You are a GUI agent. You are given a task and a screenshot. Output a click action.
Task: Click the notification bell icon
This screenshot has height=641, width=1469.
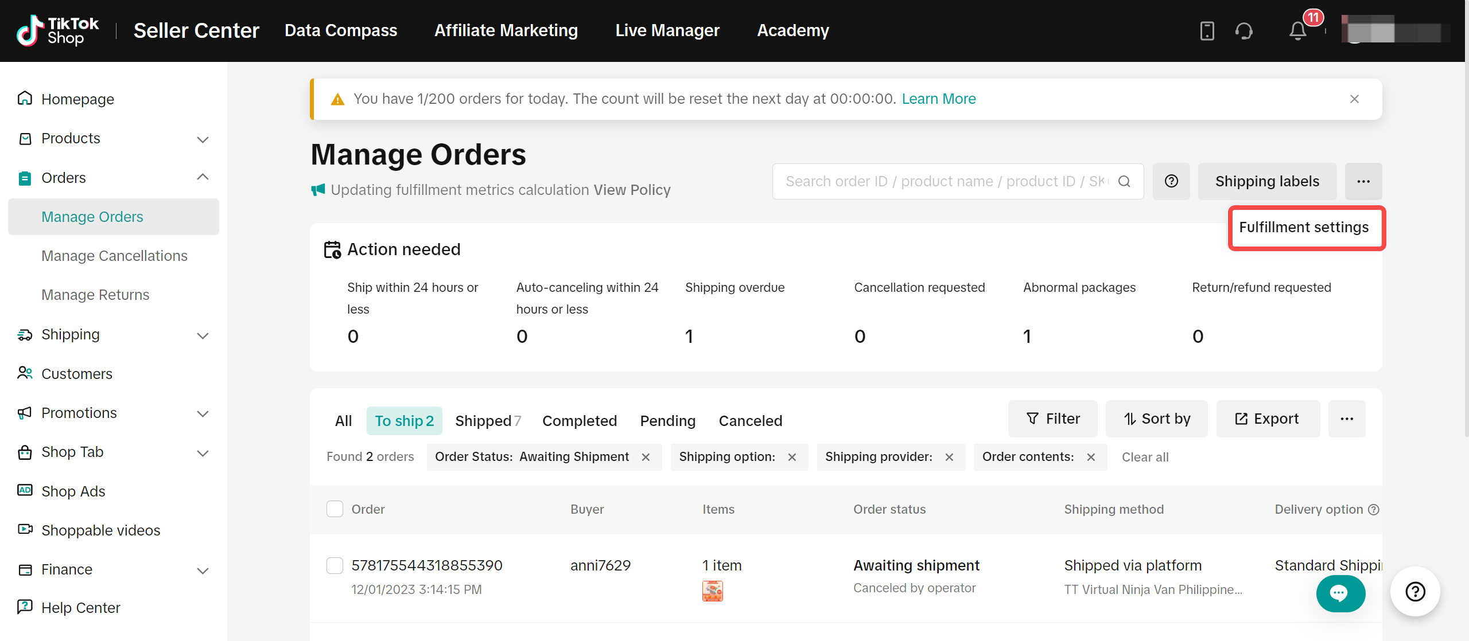1298,31
